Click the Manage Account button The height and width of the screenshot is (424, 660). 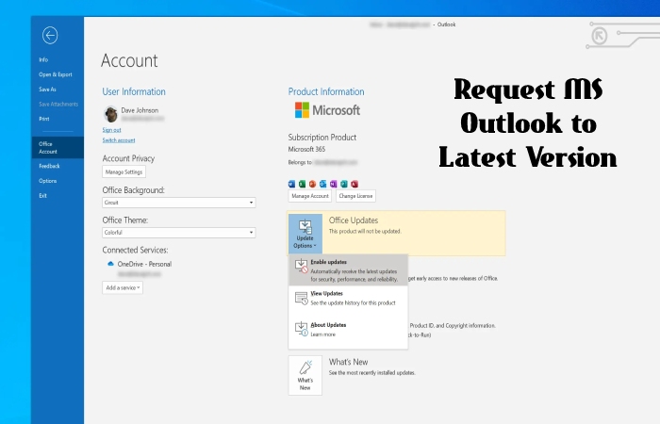point(310,196)
